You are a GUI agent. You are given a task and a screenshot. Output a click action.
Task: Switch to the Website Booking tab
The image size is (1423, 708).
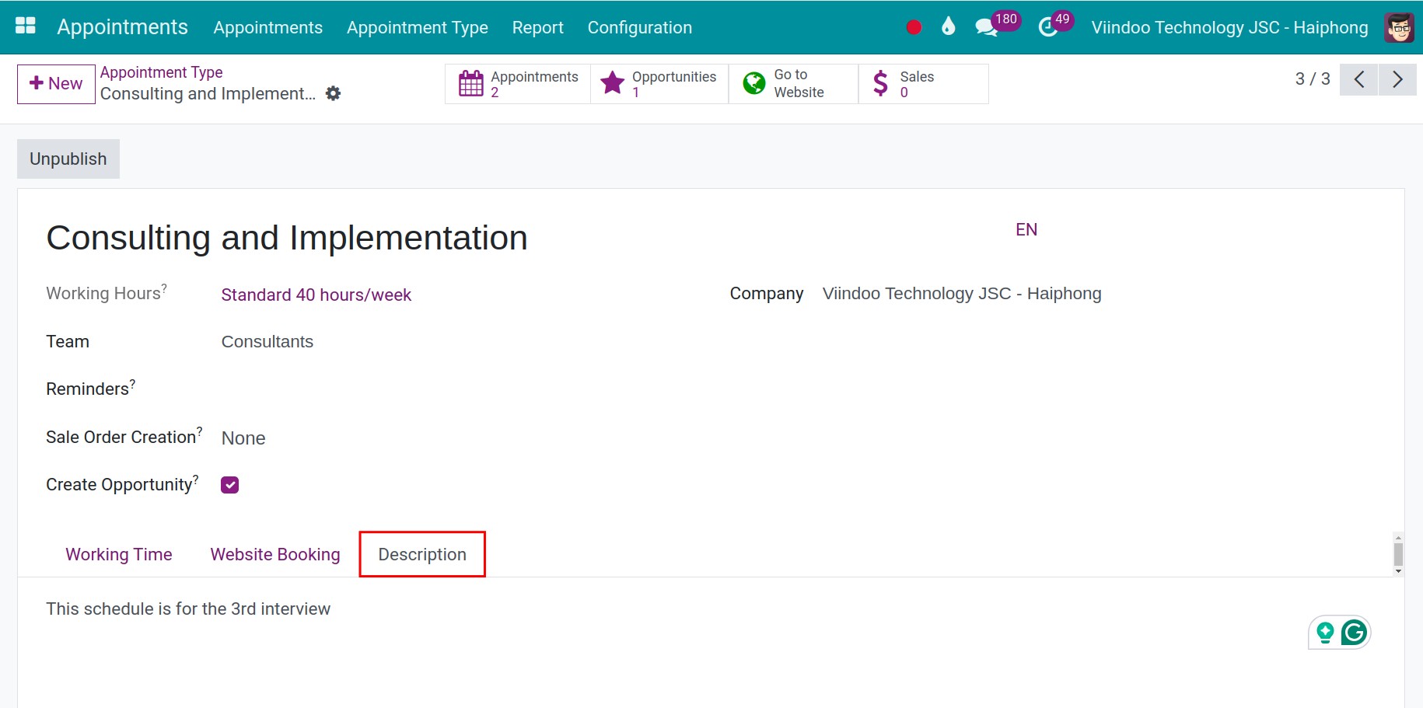click(275, 554)
